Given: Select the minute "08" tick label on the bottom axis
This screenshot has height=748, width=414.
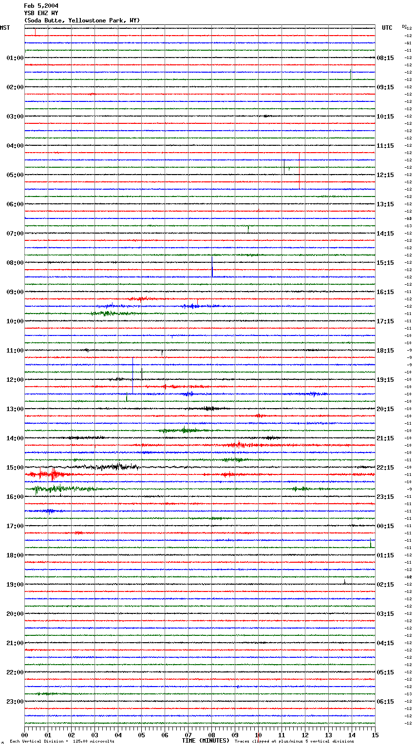Looking at the screenshot, I should click(x=211, y=735).
